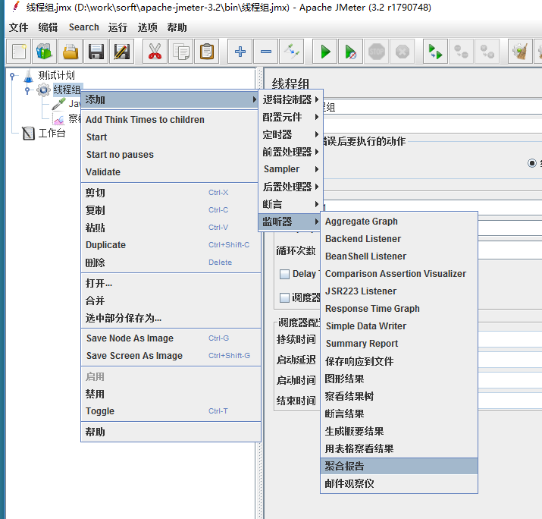Select the 测试计划 flask node

coord(49,75)
